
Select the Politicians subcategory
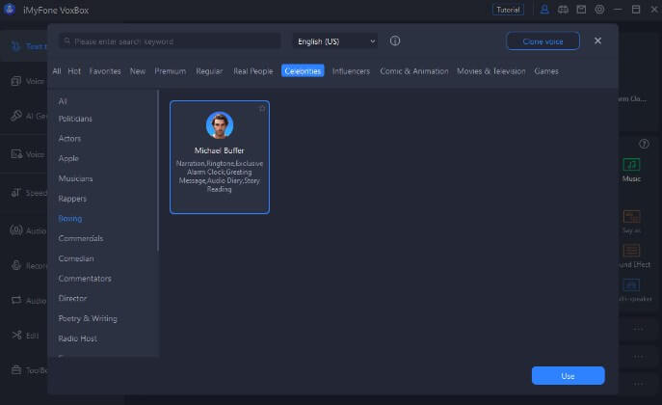75,119
